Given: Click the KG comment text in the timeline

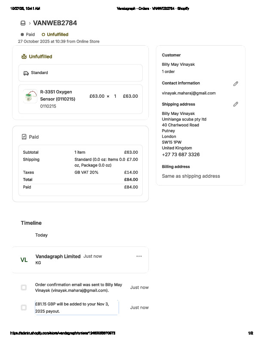Looking at the screenshot, I should point(38,263).
